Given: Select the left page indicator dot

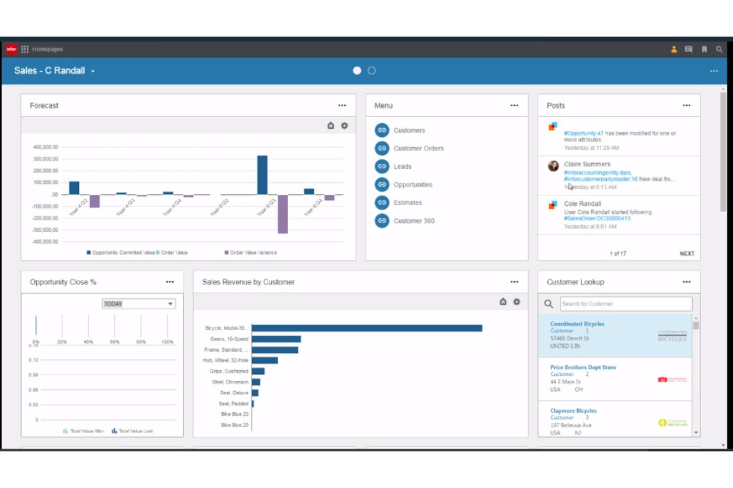Looking at the screenshot, I should (x=357, y=71).
